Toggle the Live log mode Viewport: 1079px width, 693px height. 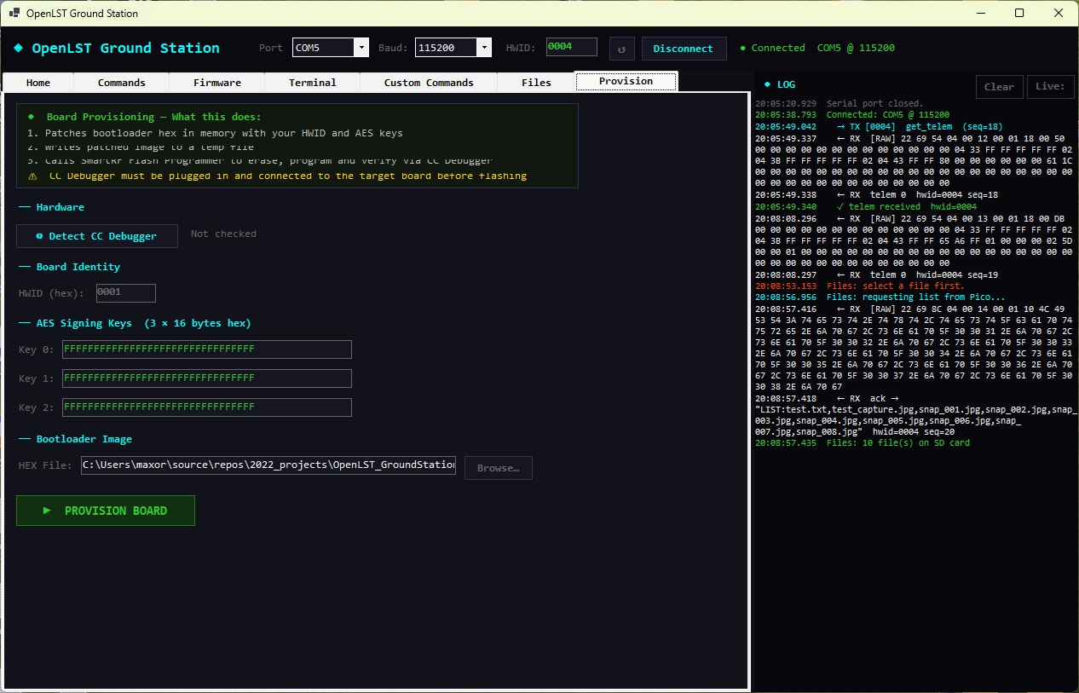[1051, 86]
